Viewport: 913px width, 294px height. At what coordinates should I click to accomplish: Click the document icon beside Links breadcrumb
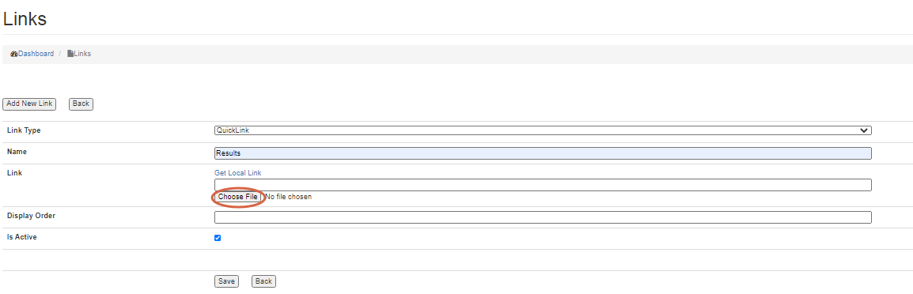(70, 54)
